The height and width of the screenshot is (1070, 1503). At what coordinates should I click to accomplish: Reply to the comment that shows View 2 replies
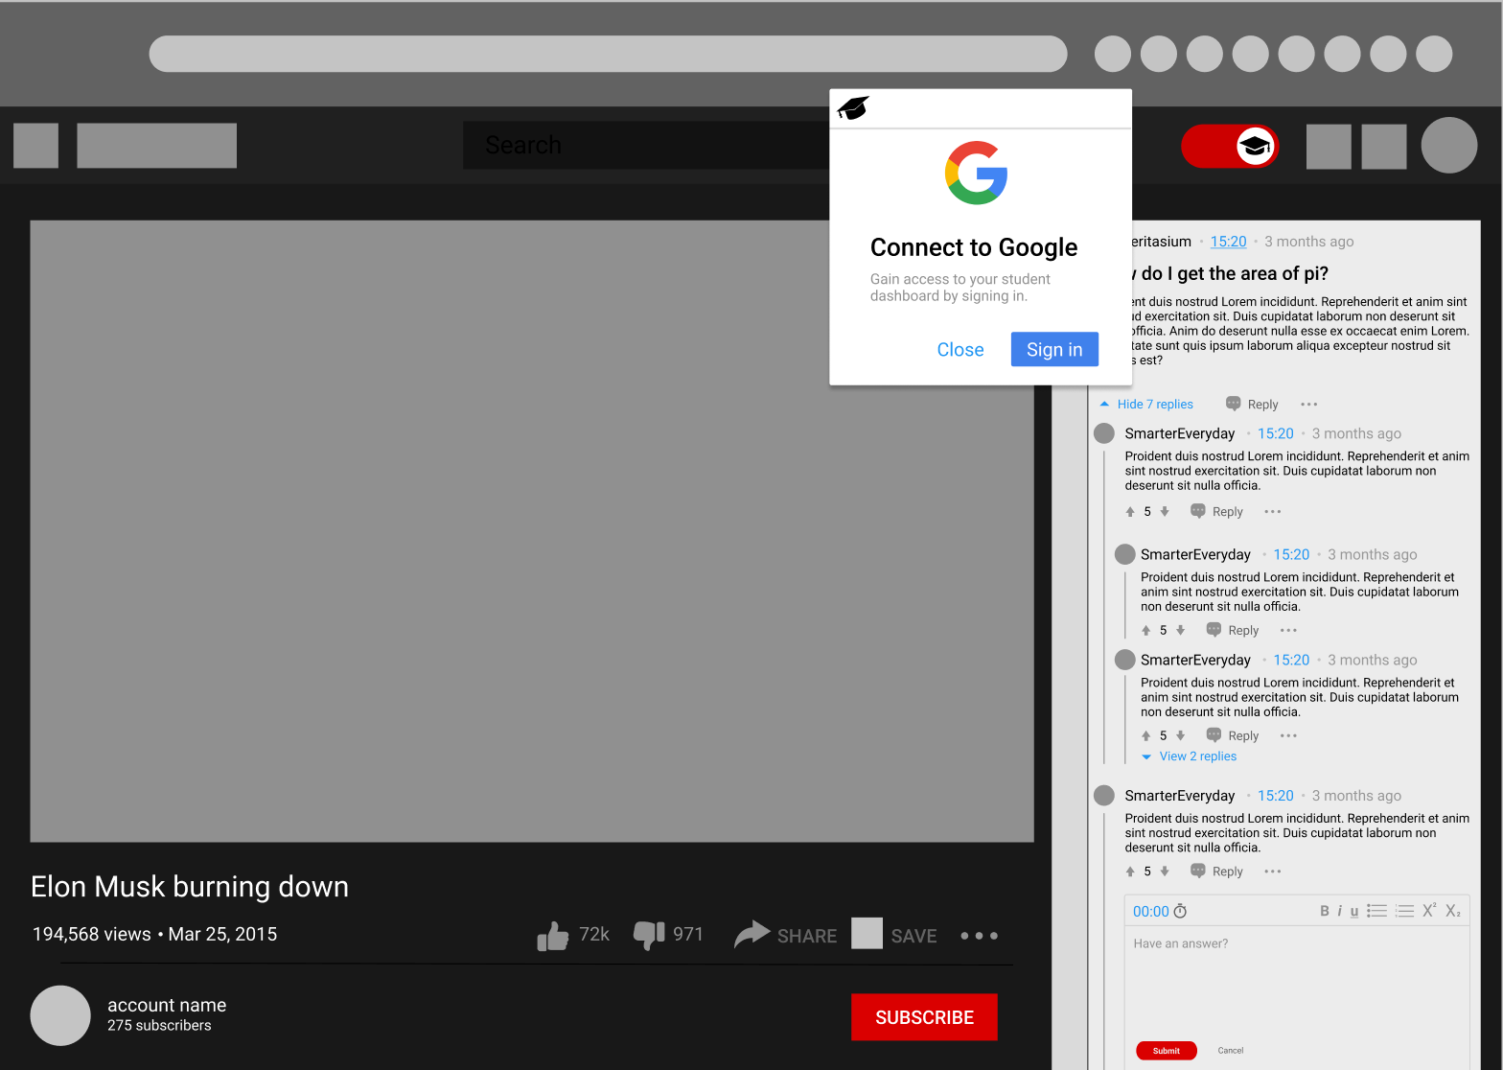coord(1233,735)
